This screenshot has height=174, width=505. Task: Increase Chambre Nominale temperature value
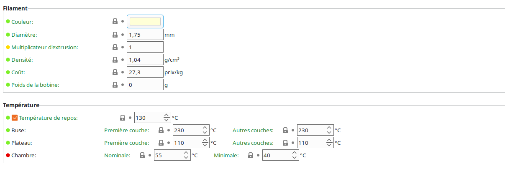point(186,153)
